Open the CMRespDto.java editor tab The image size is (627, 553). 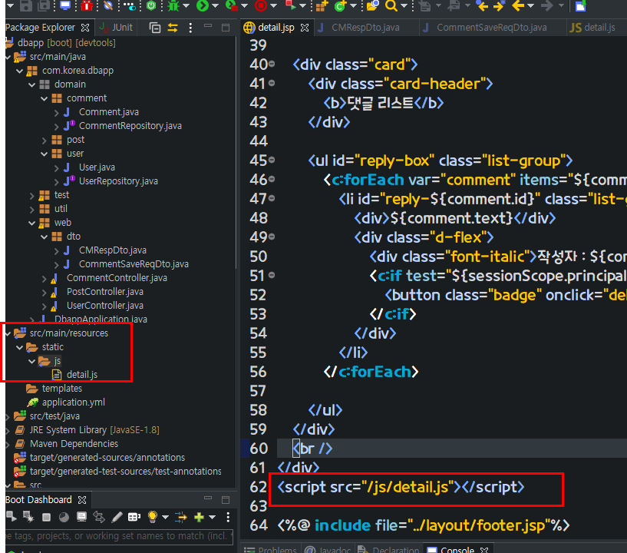[x=365, y=27]
